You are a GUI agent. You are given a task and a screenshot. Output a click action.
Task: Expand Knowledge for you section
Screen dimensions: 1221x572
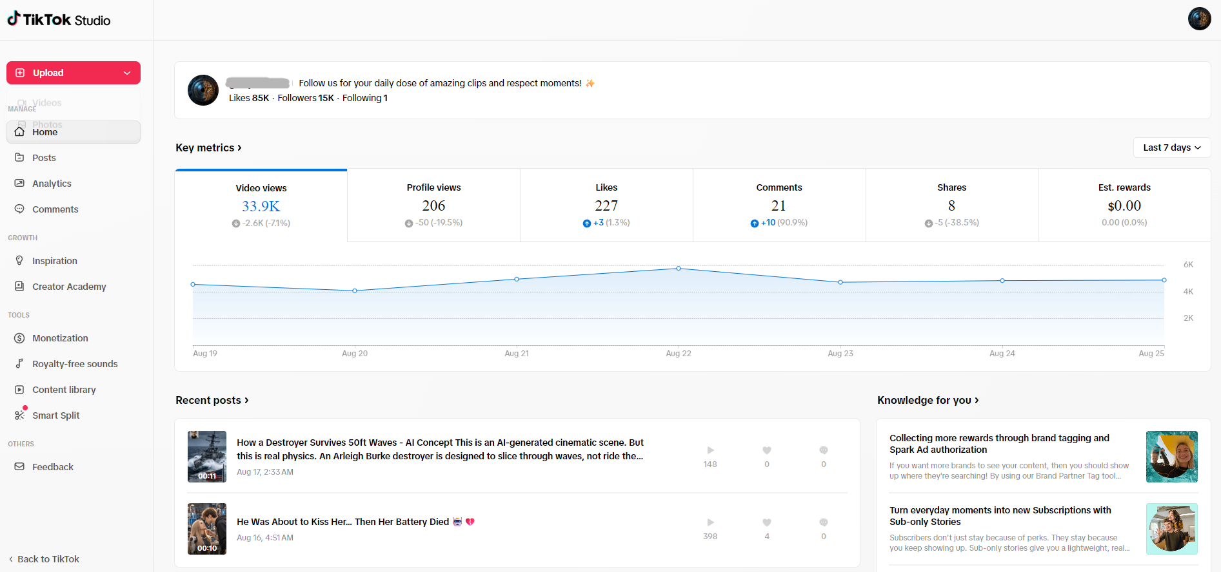[928, 400]
